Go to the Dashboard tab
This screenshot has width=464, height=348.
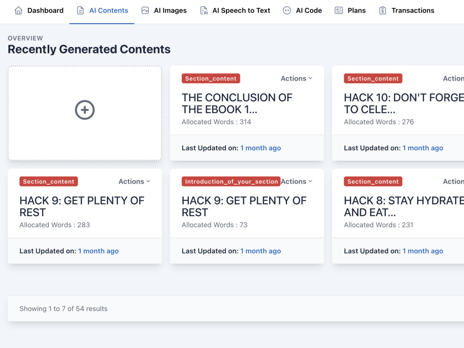pos(45,10)
